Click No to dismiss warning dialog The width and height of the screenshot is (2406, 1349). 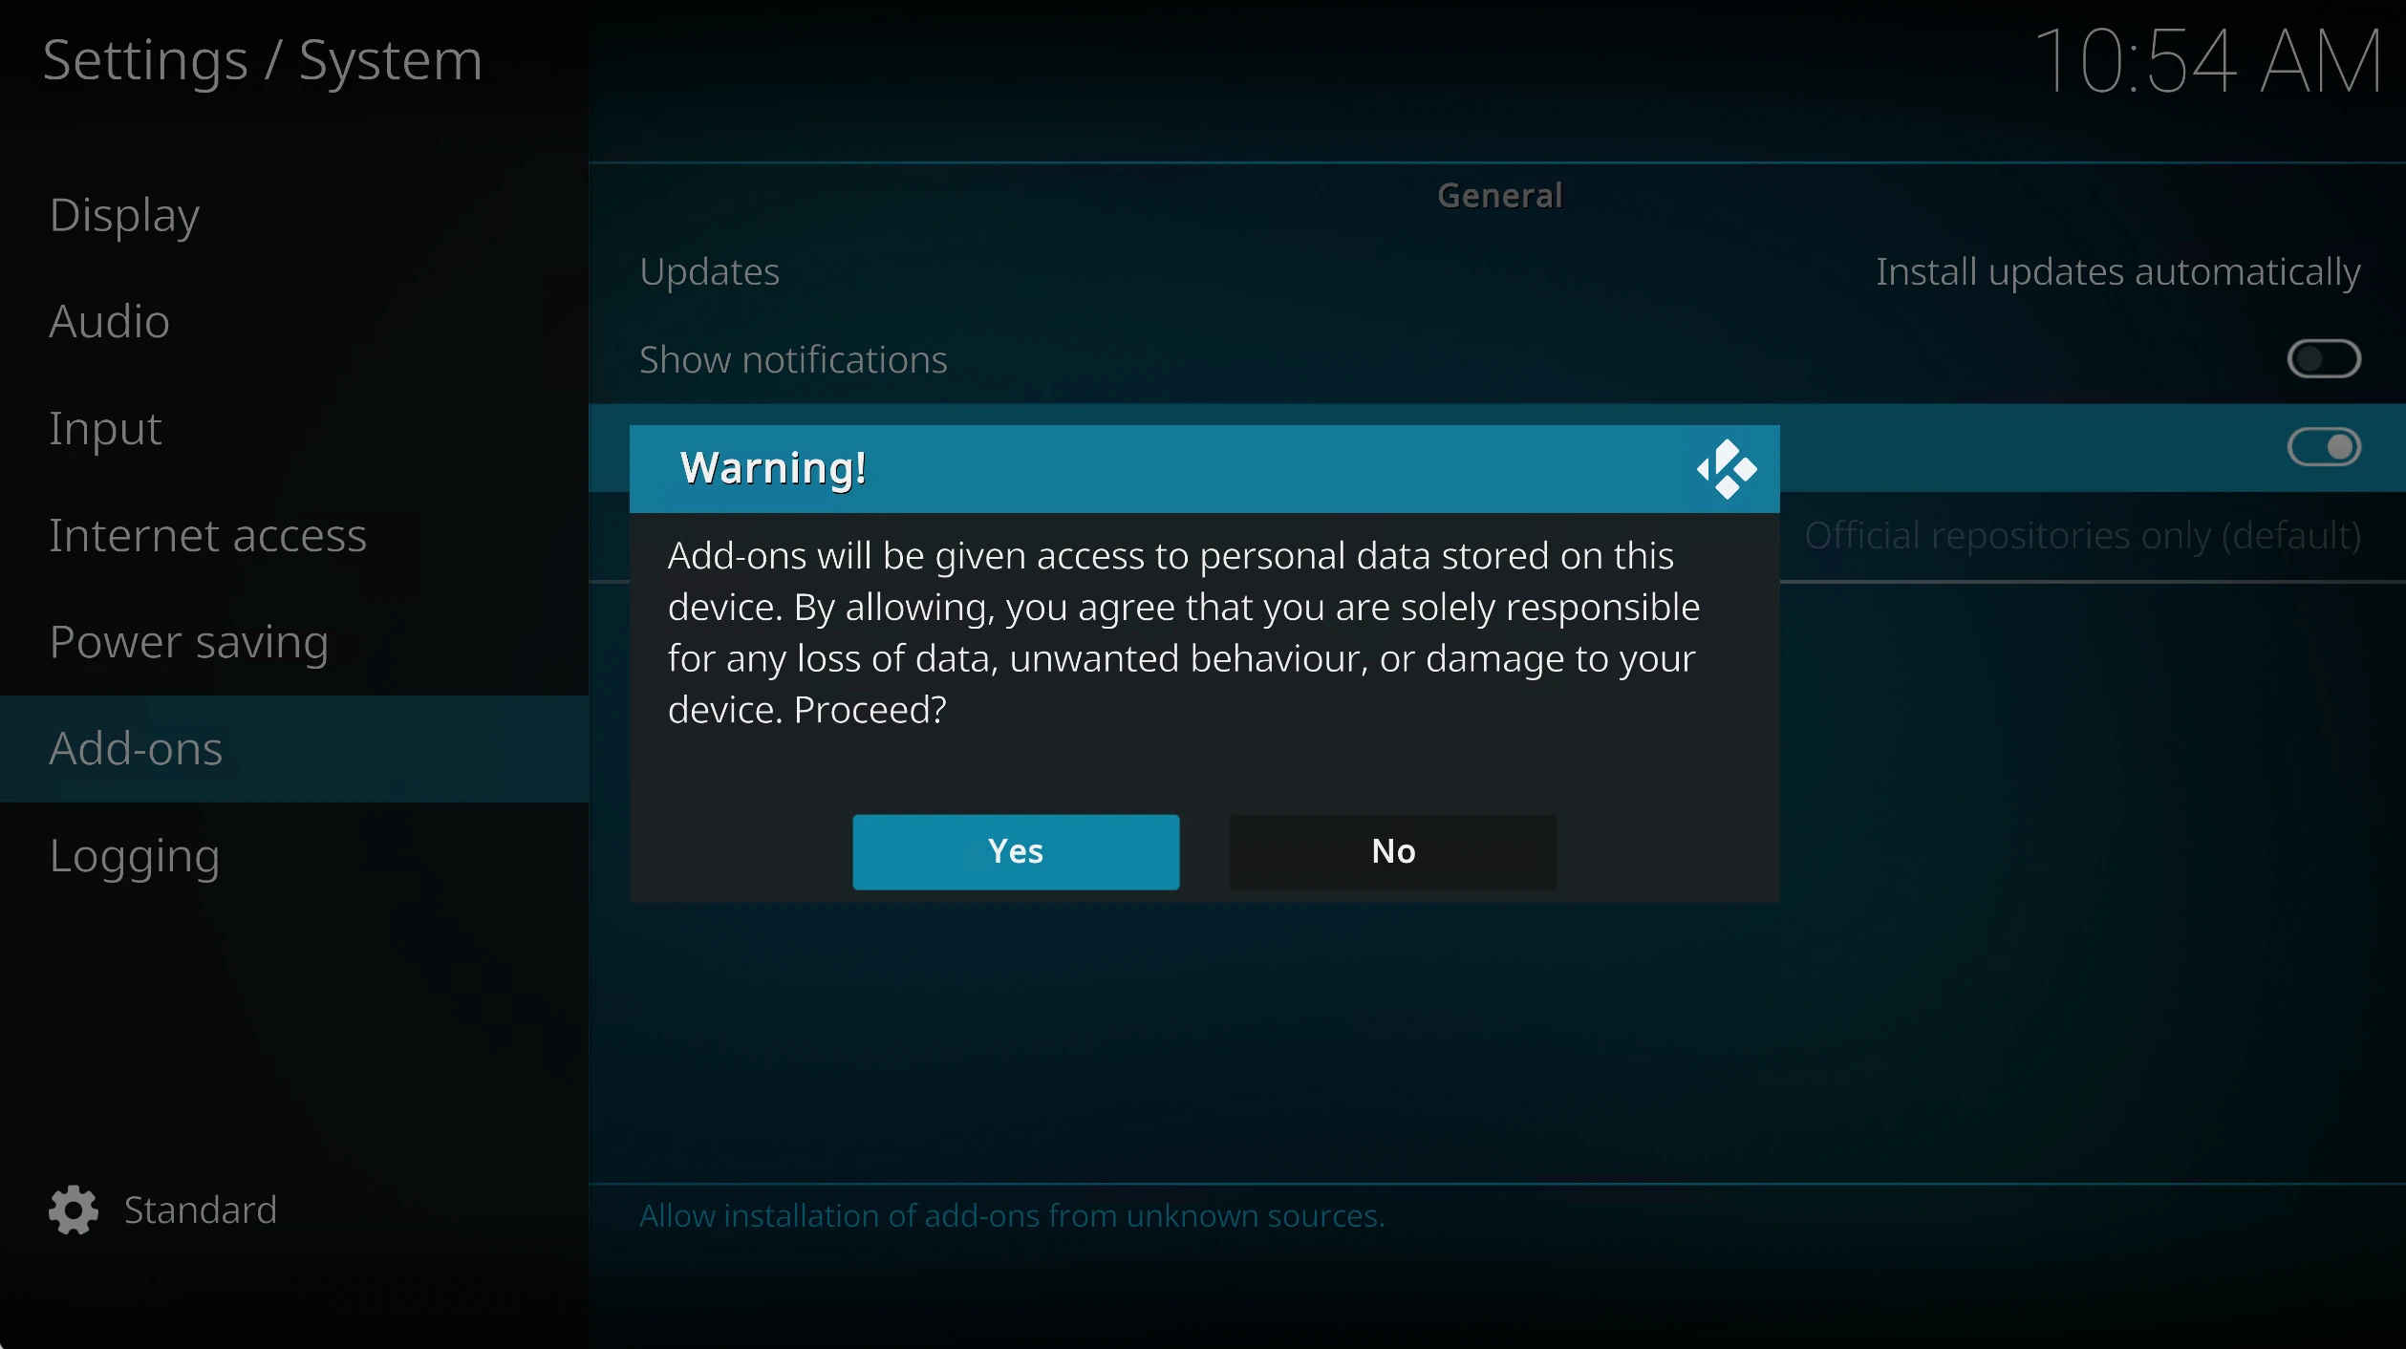tap(1393, 849)
